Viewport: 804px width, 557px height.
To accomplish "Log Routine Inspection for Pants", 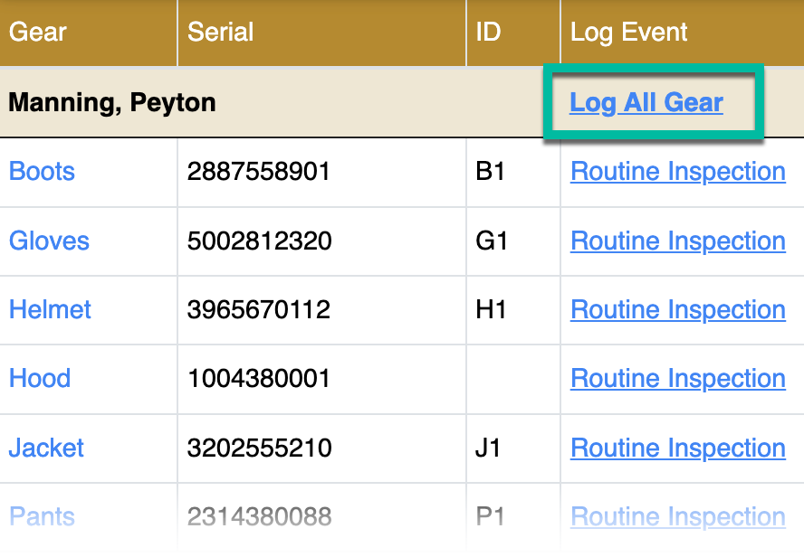I will pos(677,517).
